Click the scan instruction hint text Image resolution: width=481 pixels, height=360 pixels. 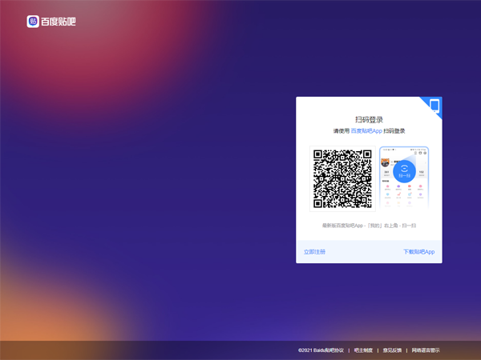[369, 226]
